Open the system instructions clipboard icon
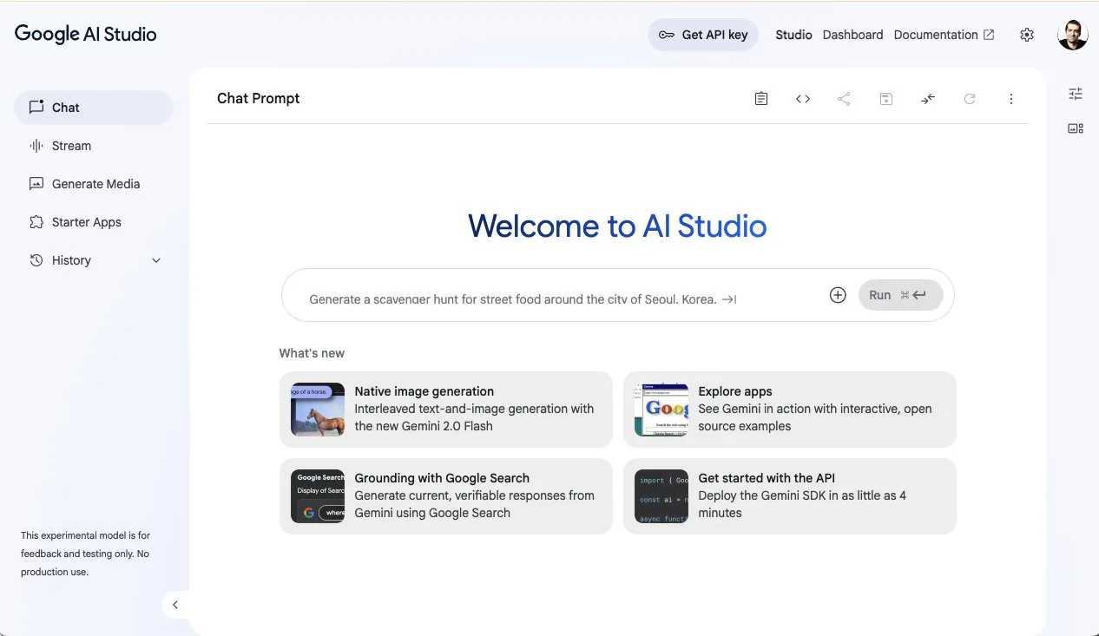The image size is (1099, 636). [761, 99]
